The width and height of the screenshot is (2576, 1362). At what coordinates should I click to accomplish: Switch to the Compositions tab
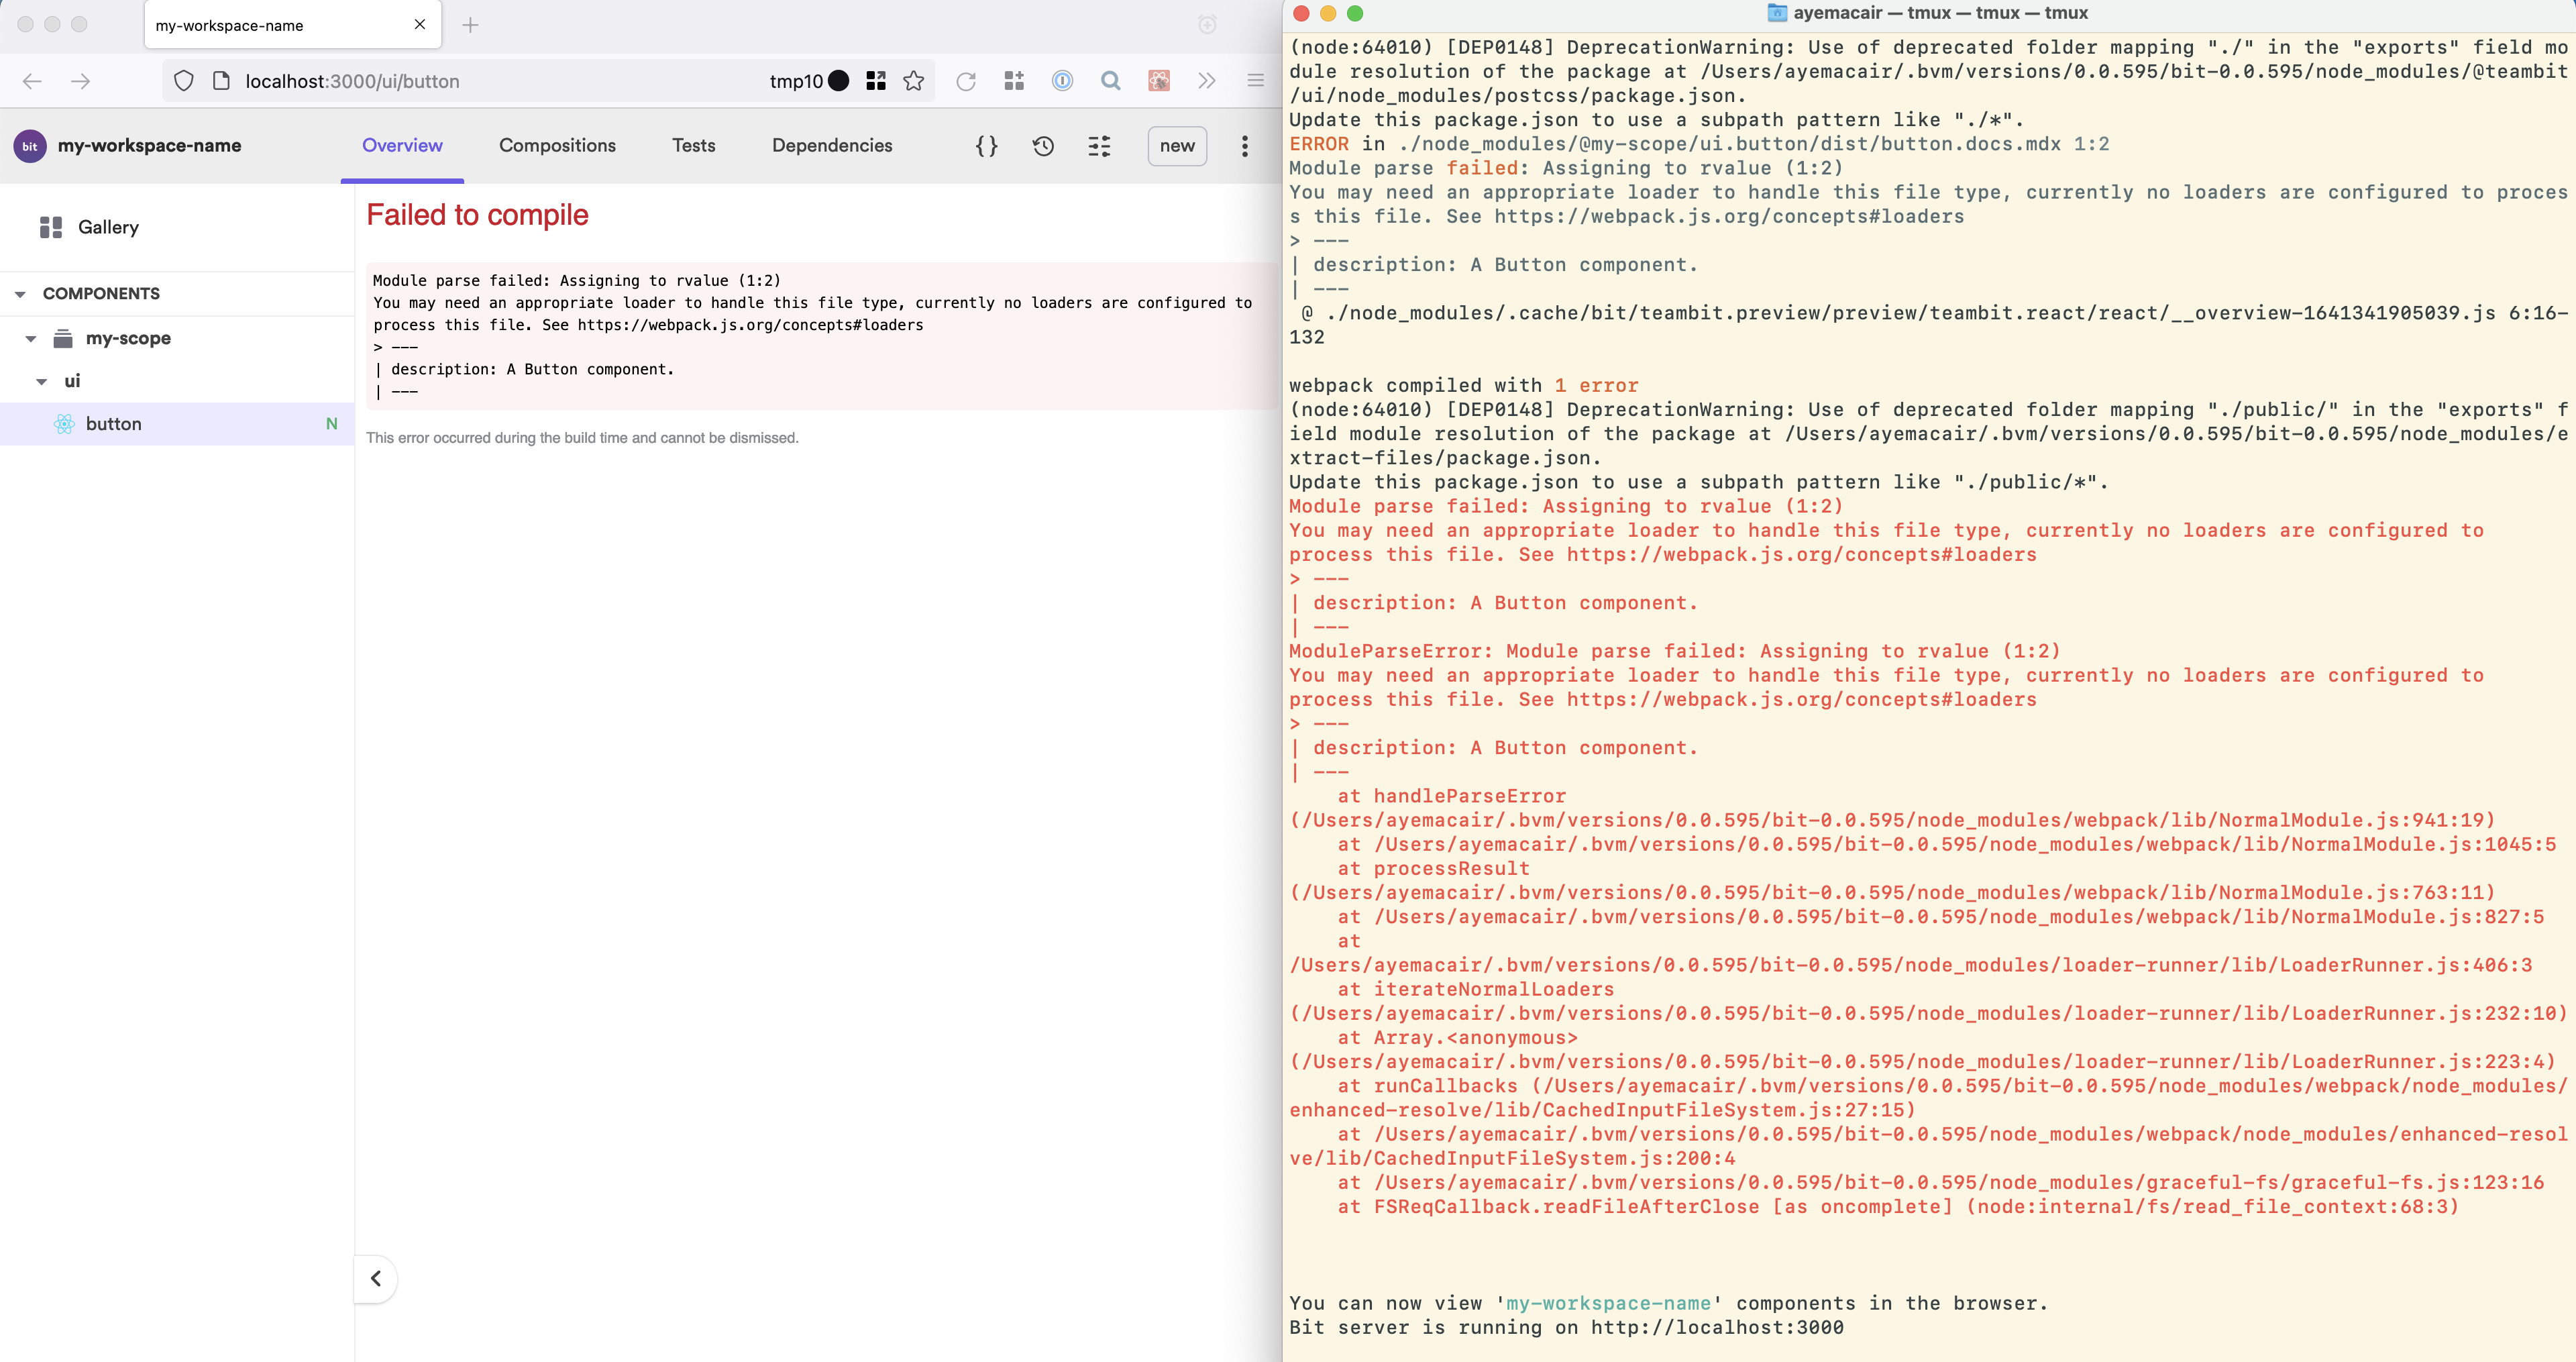[x=557, y=145]
